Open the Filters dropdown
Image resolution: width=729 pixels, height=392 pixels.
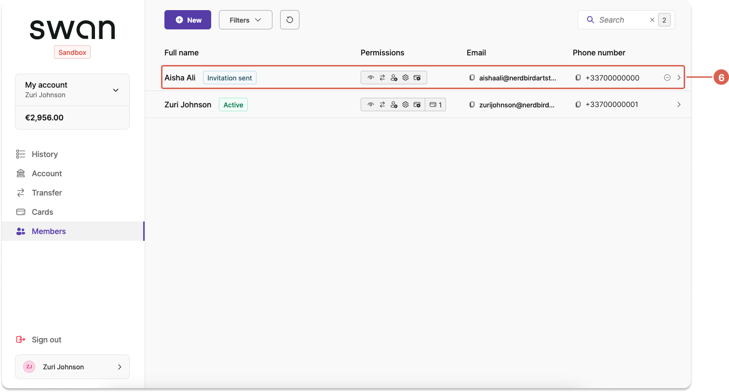[x=245, y=20]
